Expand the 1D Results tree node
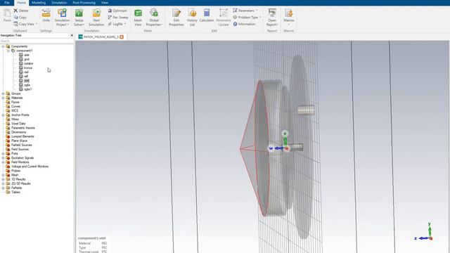 pos(3,179)
